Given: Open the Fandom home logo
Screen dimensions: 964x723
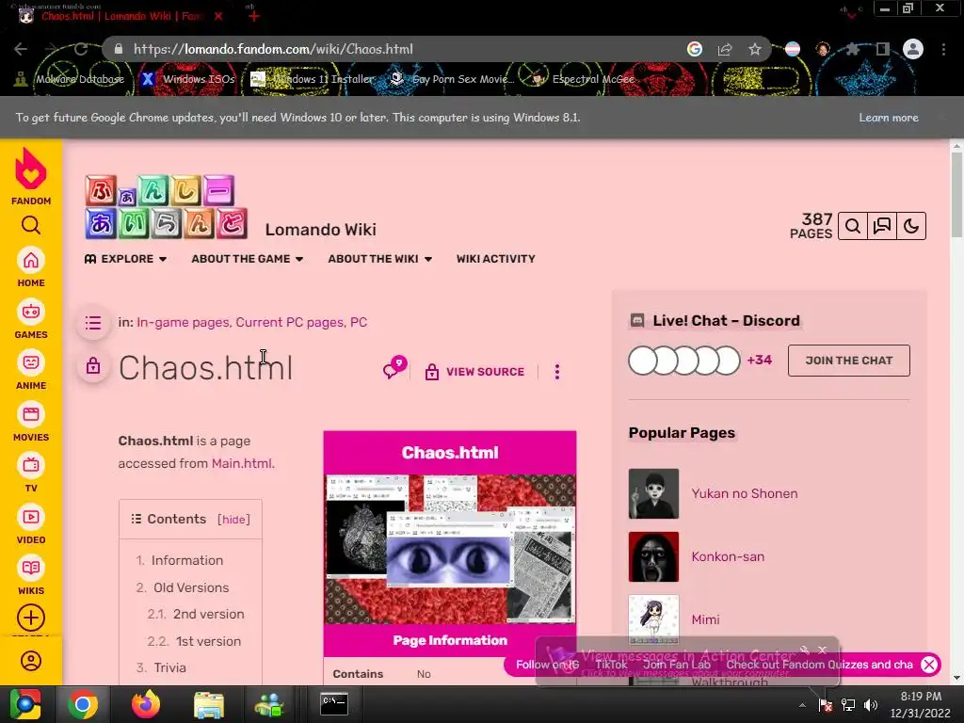Looking at the screenshot, I should [x=31, y=176].
